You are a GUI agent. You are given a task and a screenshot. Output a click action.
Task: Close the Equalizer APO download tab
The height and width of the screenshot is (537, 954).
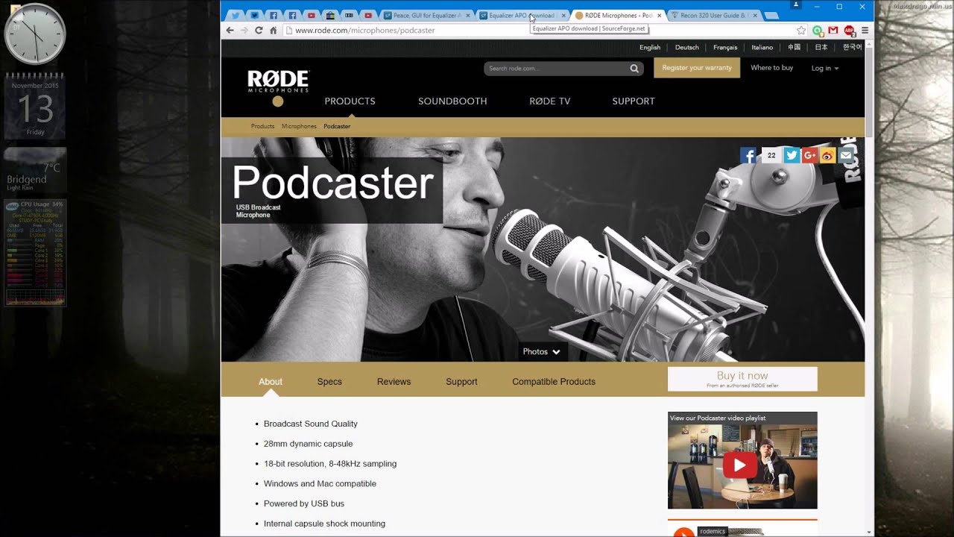[563, 15]
